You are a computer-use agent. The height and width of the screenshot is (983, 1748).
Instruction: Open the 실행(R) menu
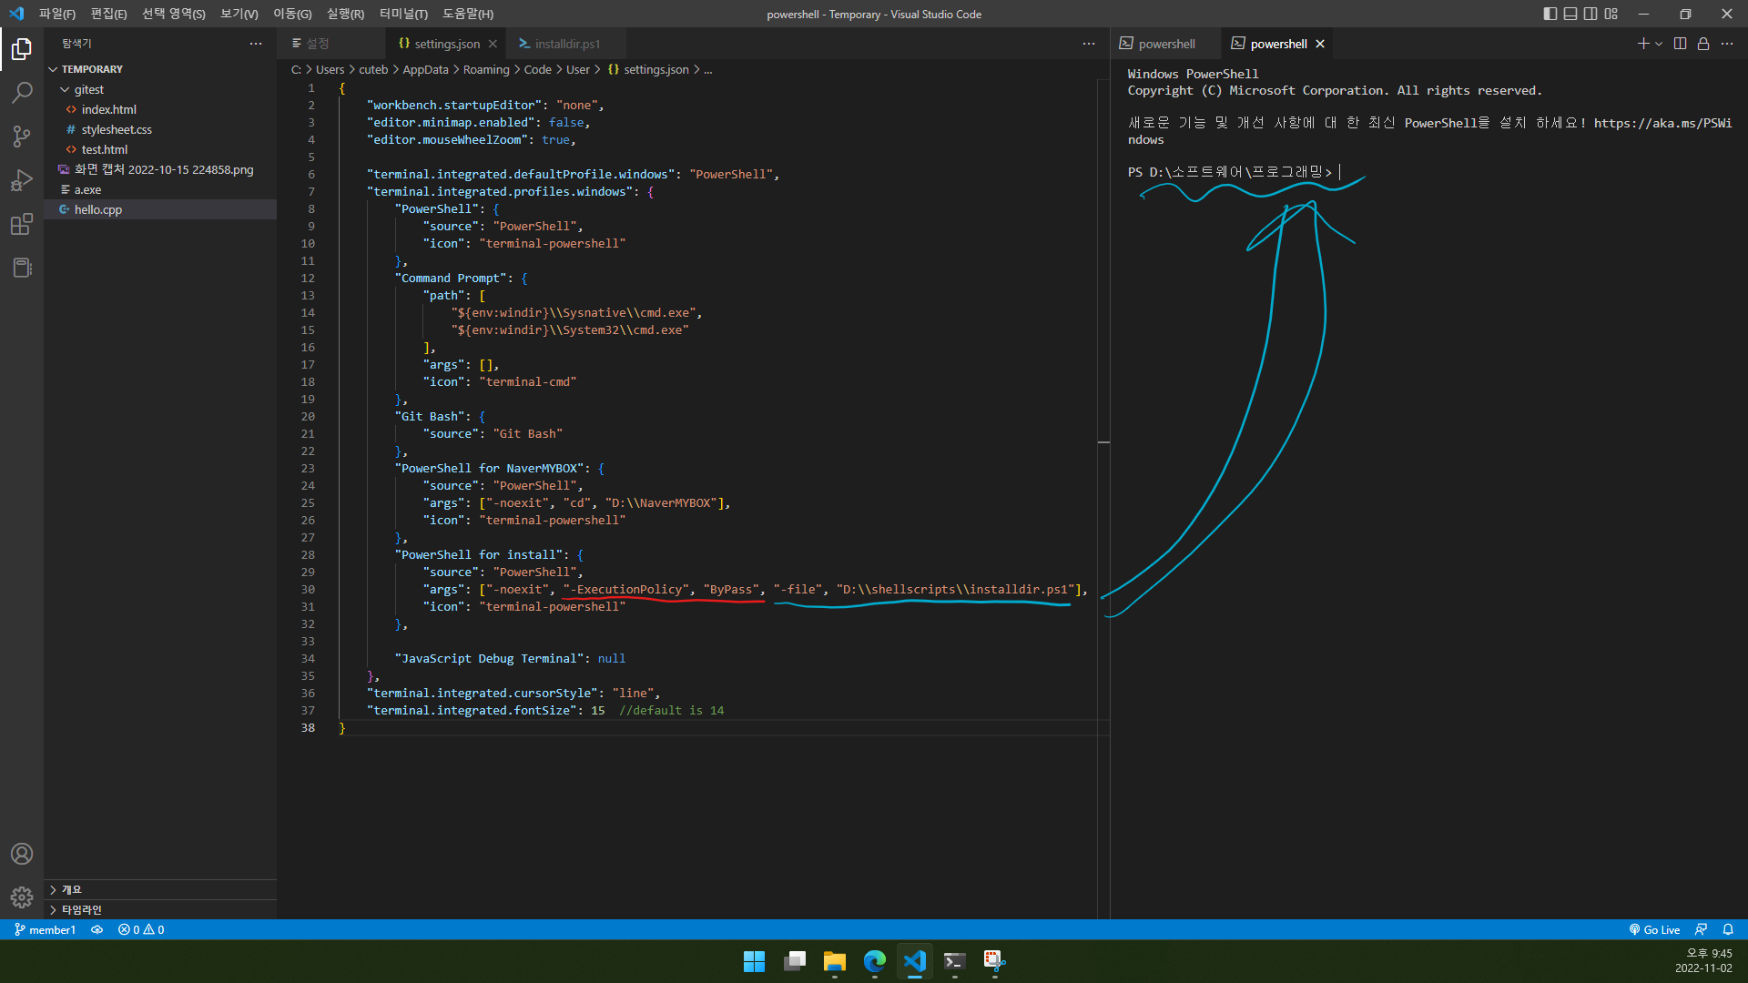(x=345, y=14)
